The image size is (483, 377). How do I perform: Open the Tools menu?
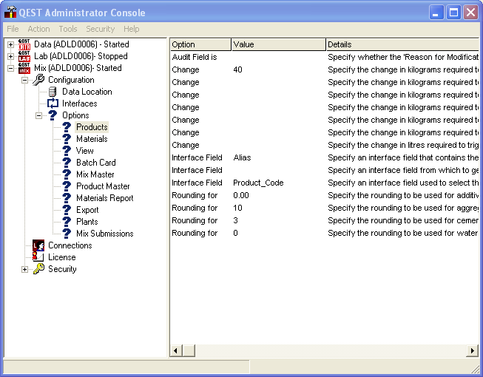click(x=68, y=29)
